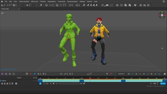Open the Mirror tool menu
The width and height of the screenshot is (167, 94).
tap(34, 2)
